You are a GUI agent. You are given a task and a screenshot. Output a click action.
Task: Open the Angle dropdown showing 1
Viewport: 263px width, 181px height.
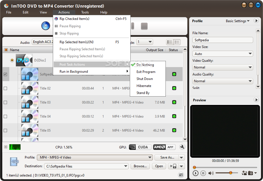[x=145, y=42]
